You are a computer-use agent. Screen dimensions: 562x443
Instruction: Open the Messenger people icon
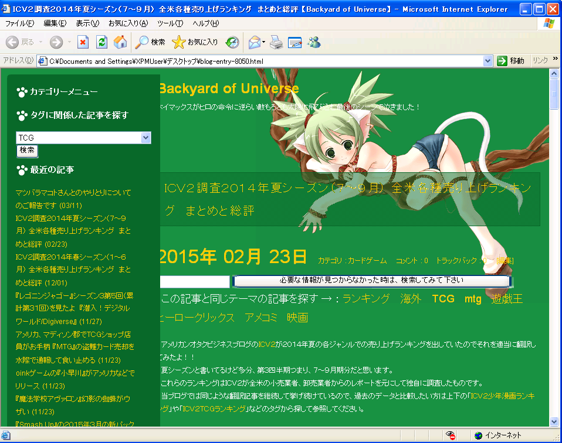pos(314,42)
